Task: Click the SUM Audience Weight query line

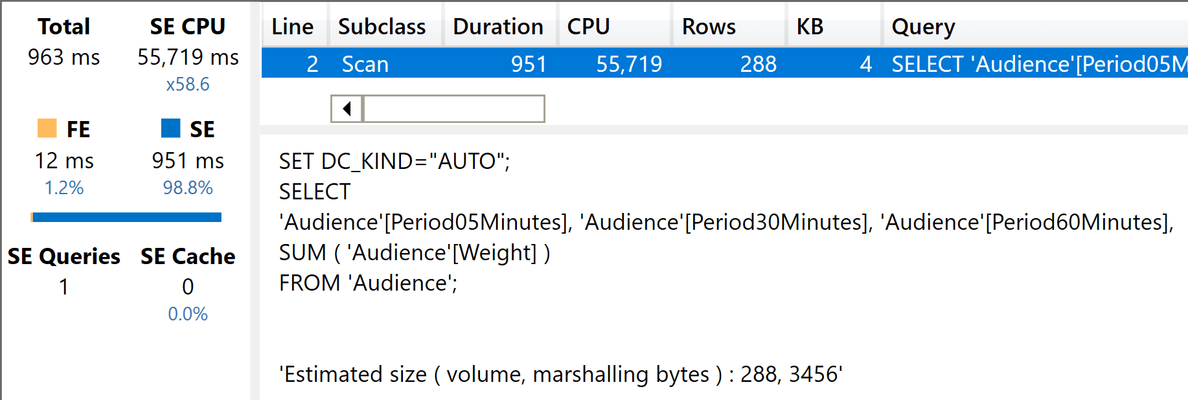Action: pyautogui.click(x=415, y=252)
